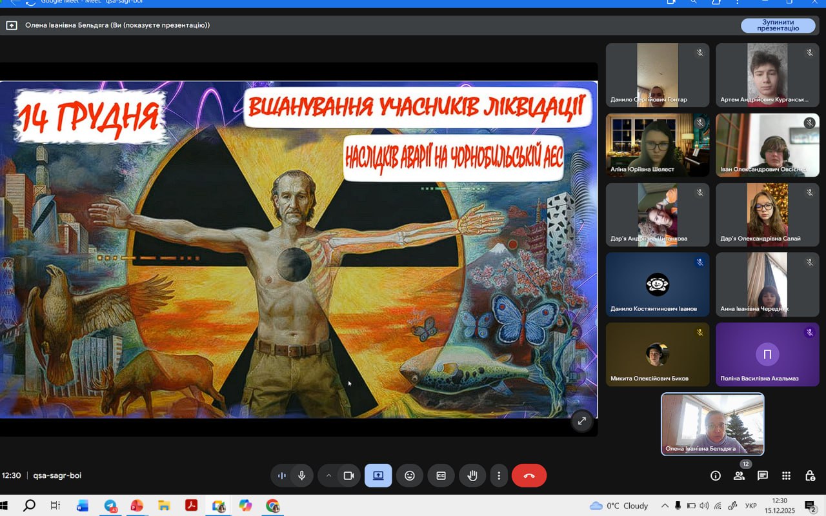Expand the presentation to full view
Viewport: 826px width, 516px height.
pyautogui.click(x=581, y=421)
